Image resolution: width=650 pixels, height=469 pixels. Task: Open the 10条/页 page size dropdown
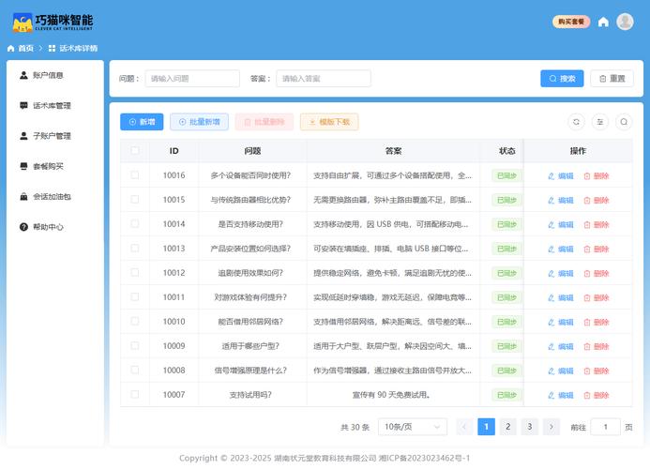(x=413, y=427)
